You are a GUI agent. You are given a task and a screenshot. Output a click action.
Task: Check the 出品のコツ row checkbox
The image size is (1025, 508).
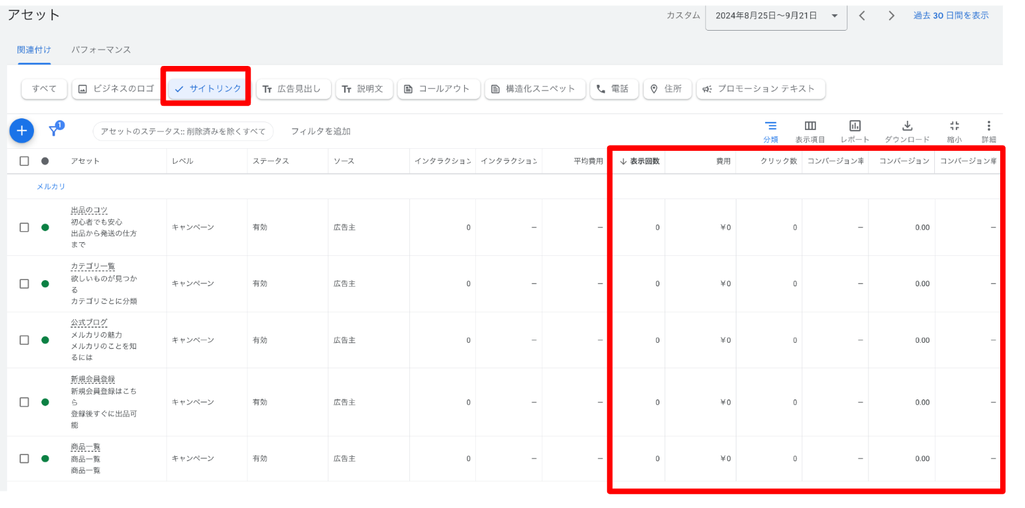(x=24, y=227)
